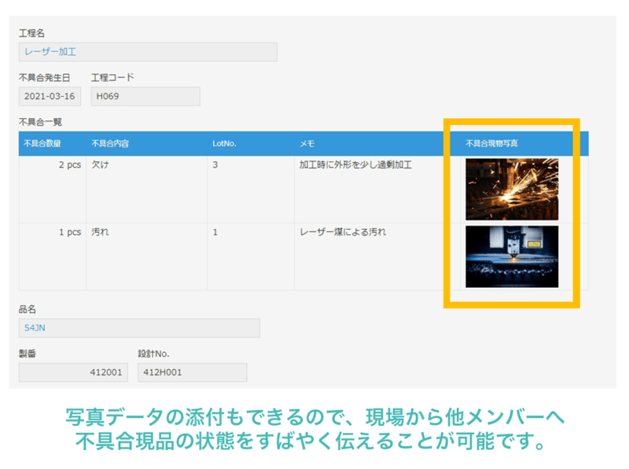The width and height of the screenshot is (629, 469).
Task: Select the 不具合発生日 field showing 2021-03-16
Action: [x=50, y=96]
